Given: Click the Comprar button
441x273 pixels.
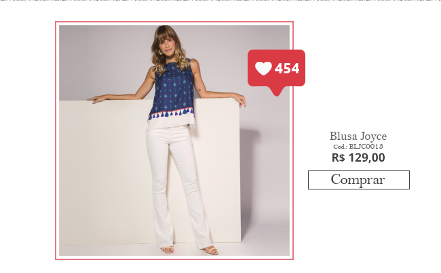Looking at the screenshot, I should coord(359,180).
